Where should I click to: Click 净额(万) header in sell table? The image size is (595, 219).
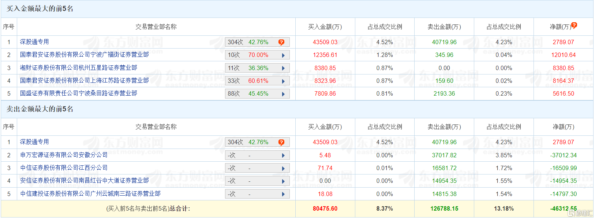[564, 127]
